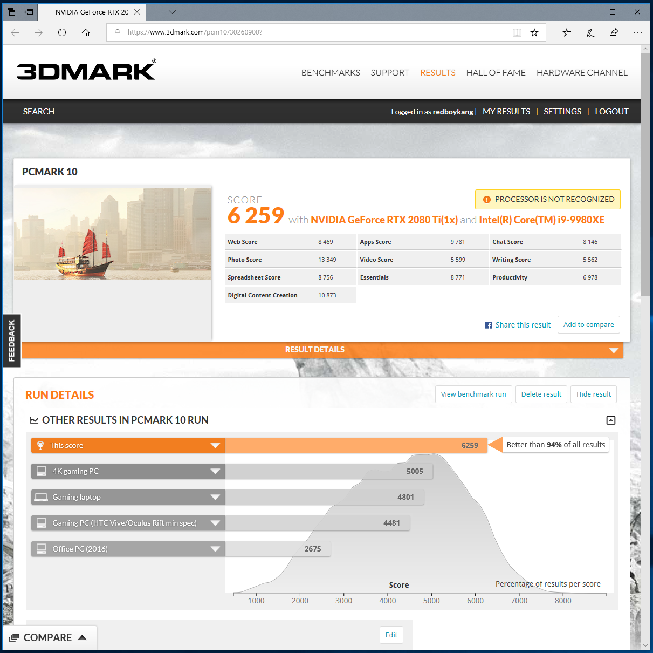
Task: Click the Facebook share icon
Action: (489, 325)
